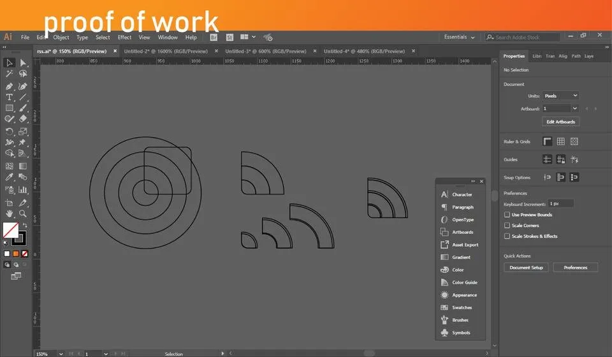Open the Swatches panel
Viewport: 612px width, 357px height.
tap(460, 307)
